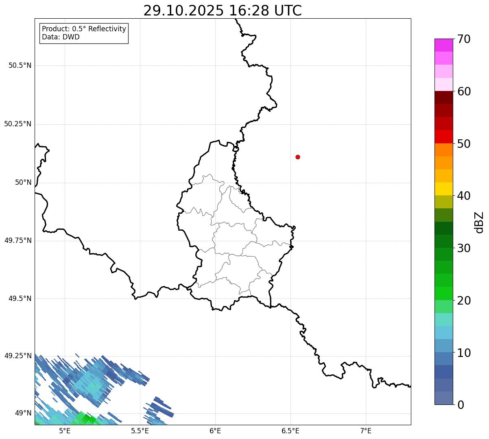Click the 49.25°N latitude label
This screenshot has height=439, width=489.
[18, 356]
